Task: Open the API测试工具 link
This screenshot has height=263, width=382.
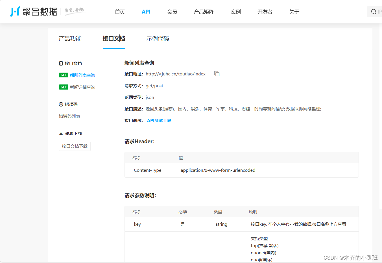Action: coord(159,120)
